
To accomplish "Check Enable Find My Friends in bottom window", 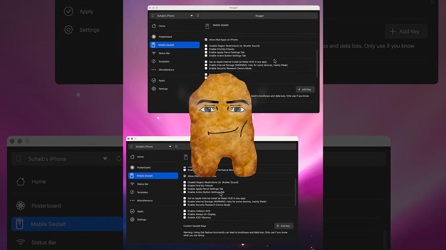I will [x=185, y=185].
